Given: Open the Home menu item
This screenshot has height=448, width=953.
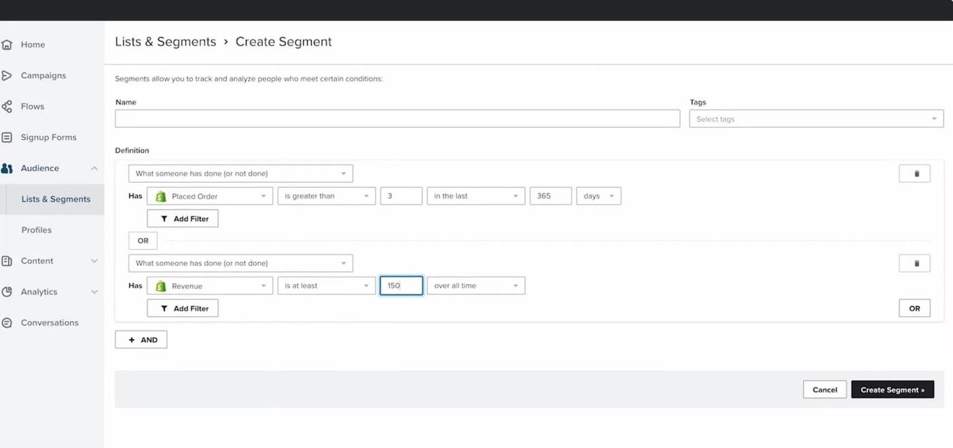Looking at the screenshot, I should tap(33, 45).
